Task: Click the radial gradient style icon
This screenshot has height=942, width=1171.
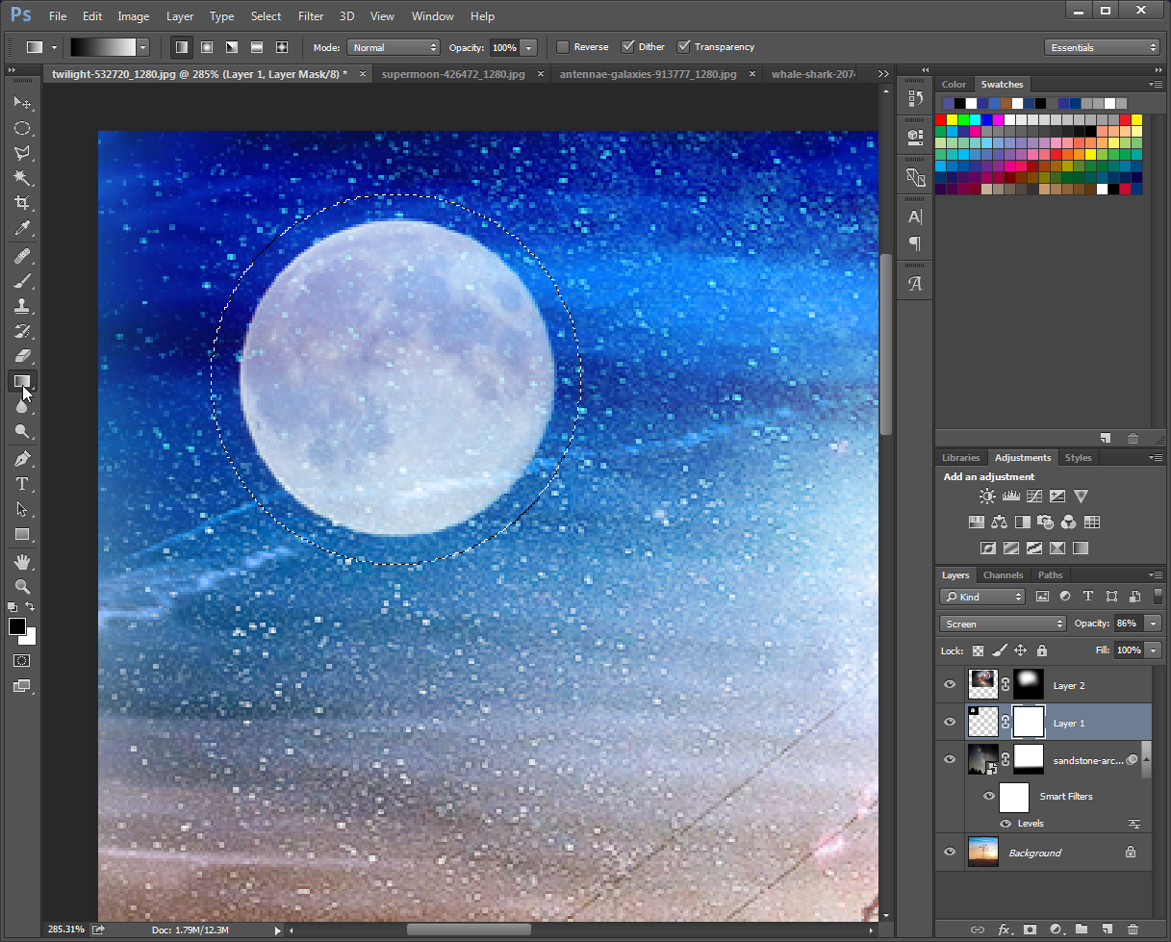Action: tap(207, 47)
